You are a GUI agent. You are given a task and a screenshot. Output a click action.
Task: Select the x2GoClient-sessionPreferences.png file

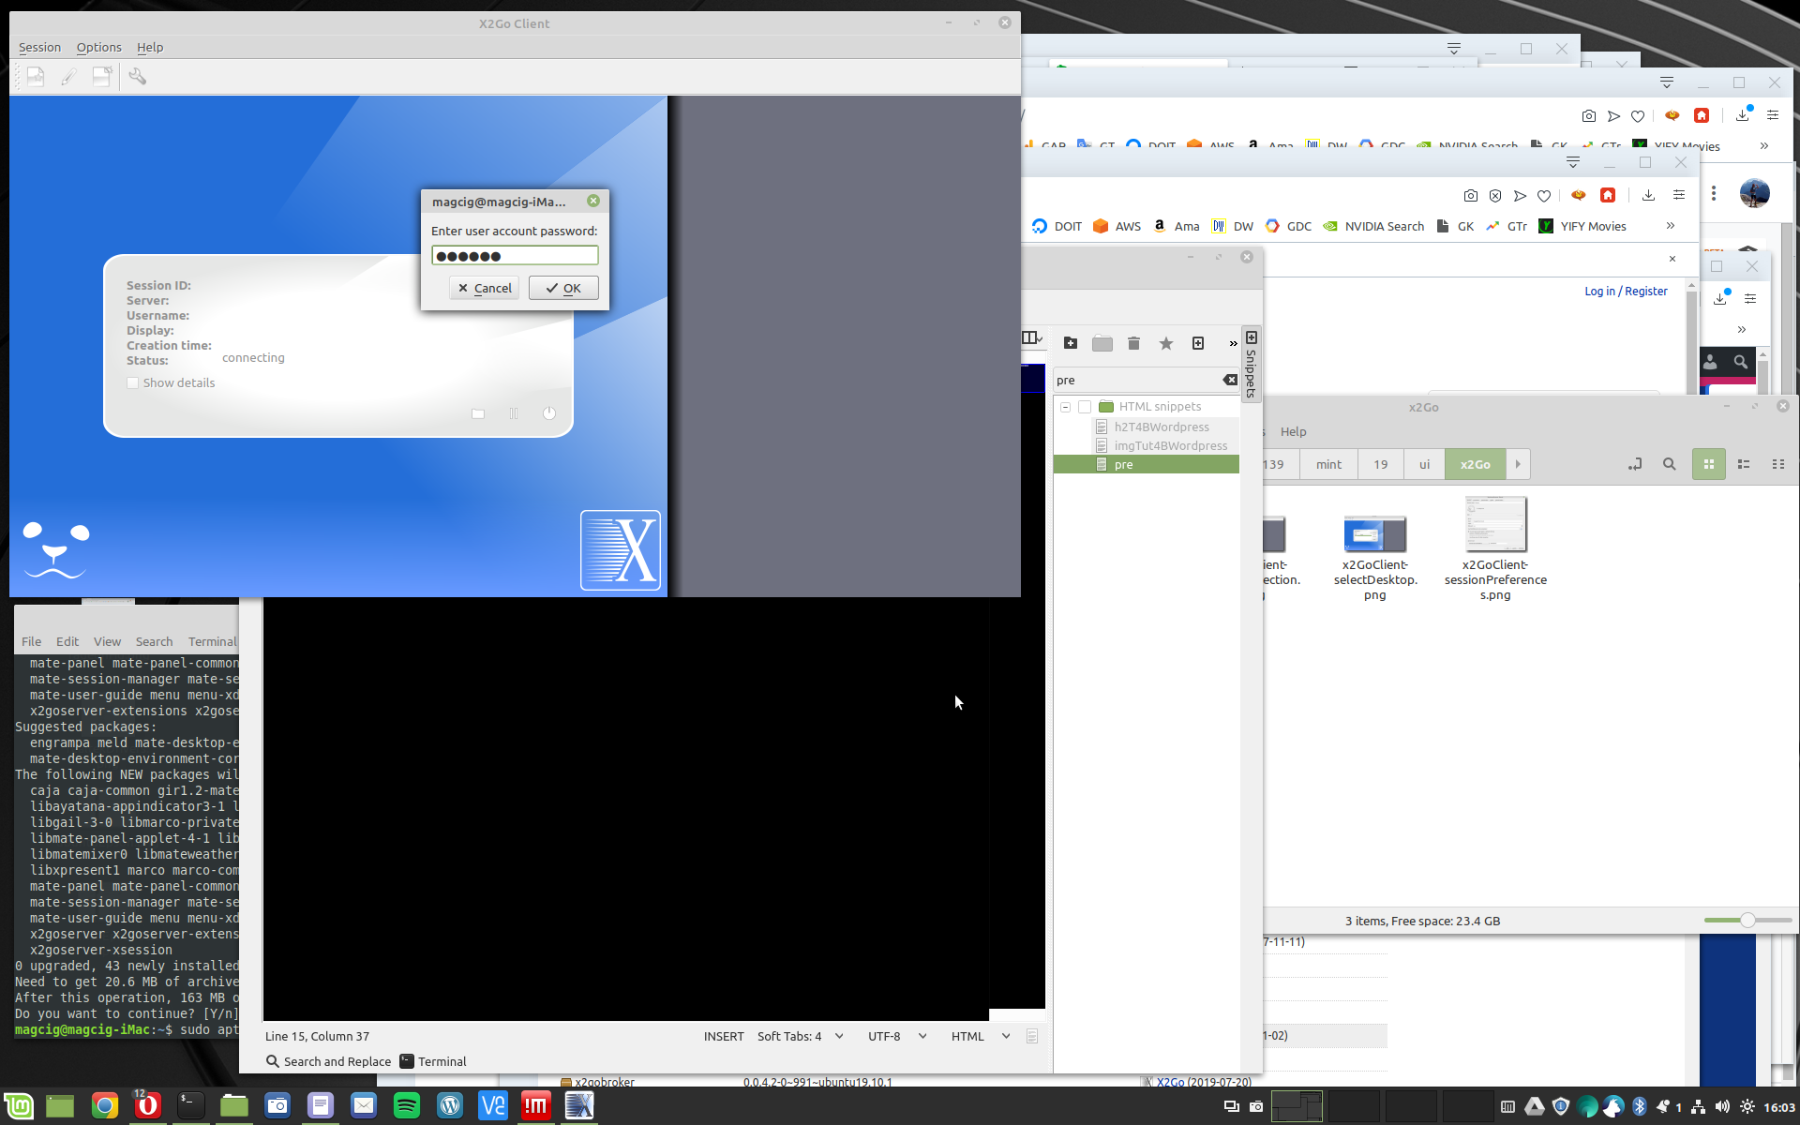1495,549
